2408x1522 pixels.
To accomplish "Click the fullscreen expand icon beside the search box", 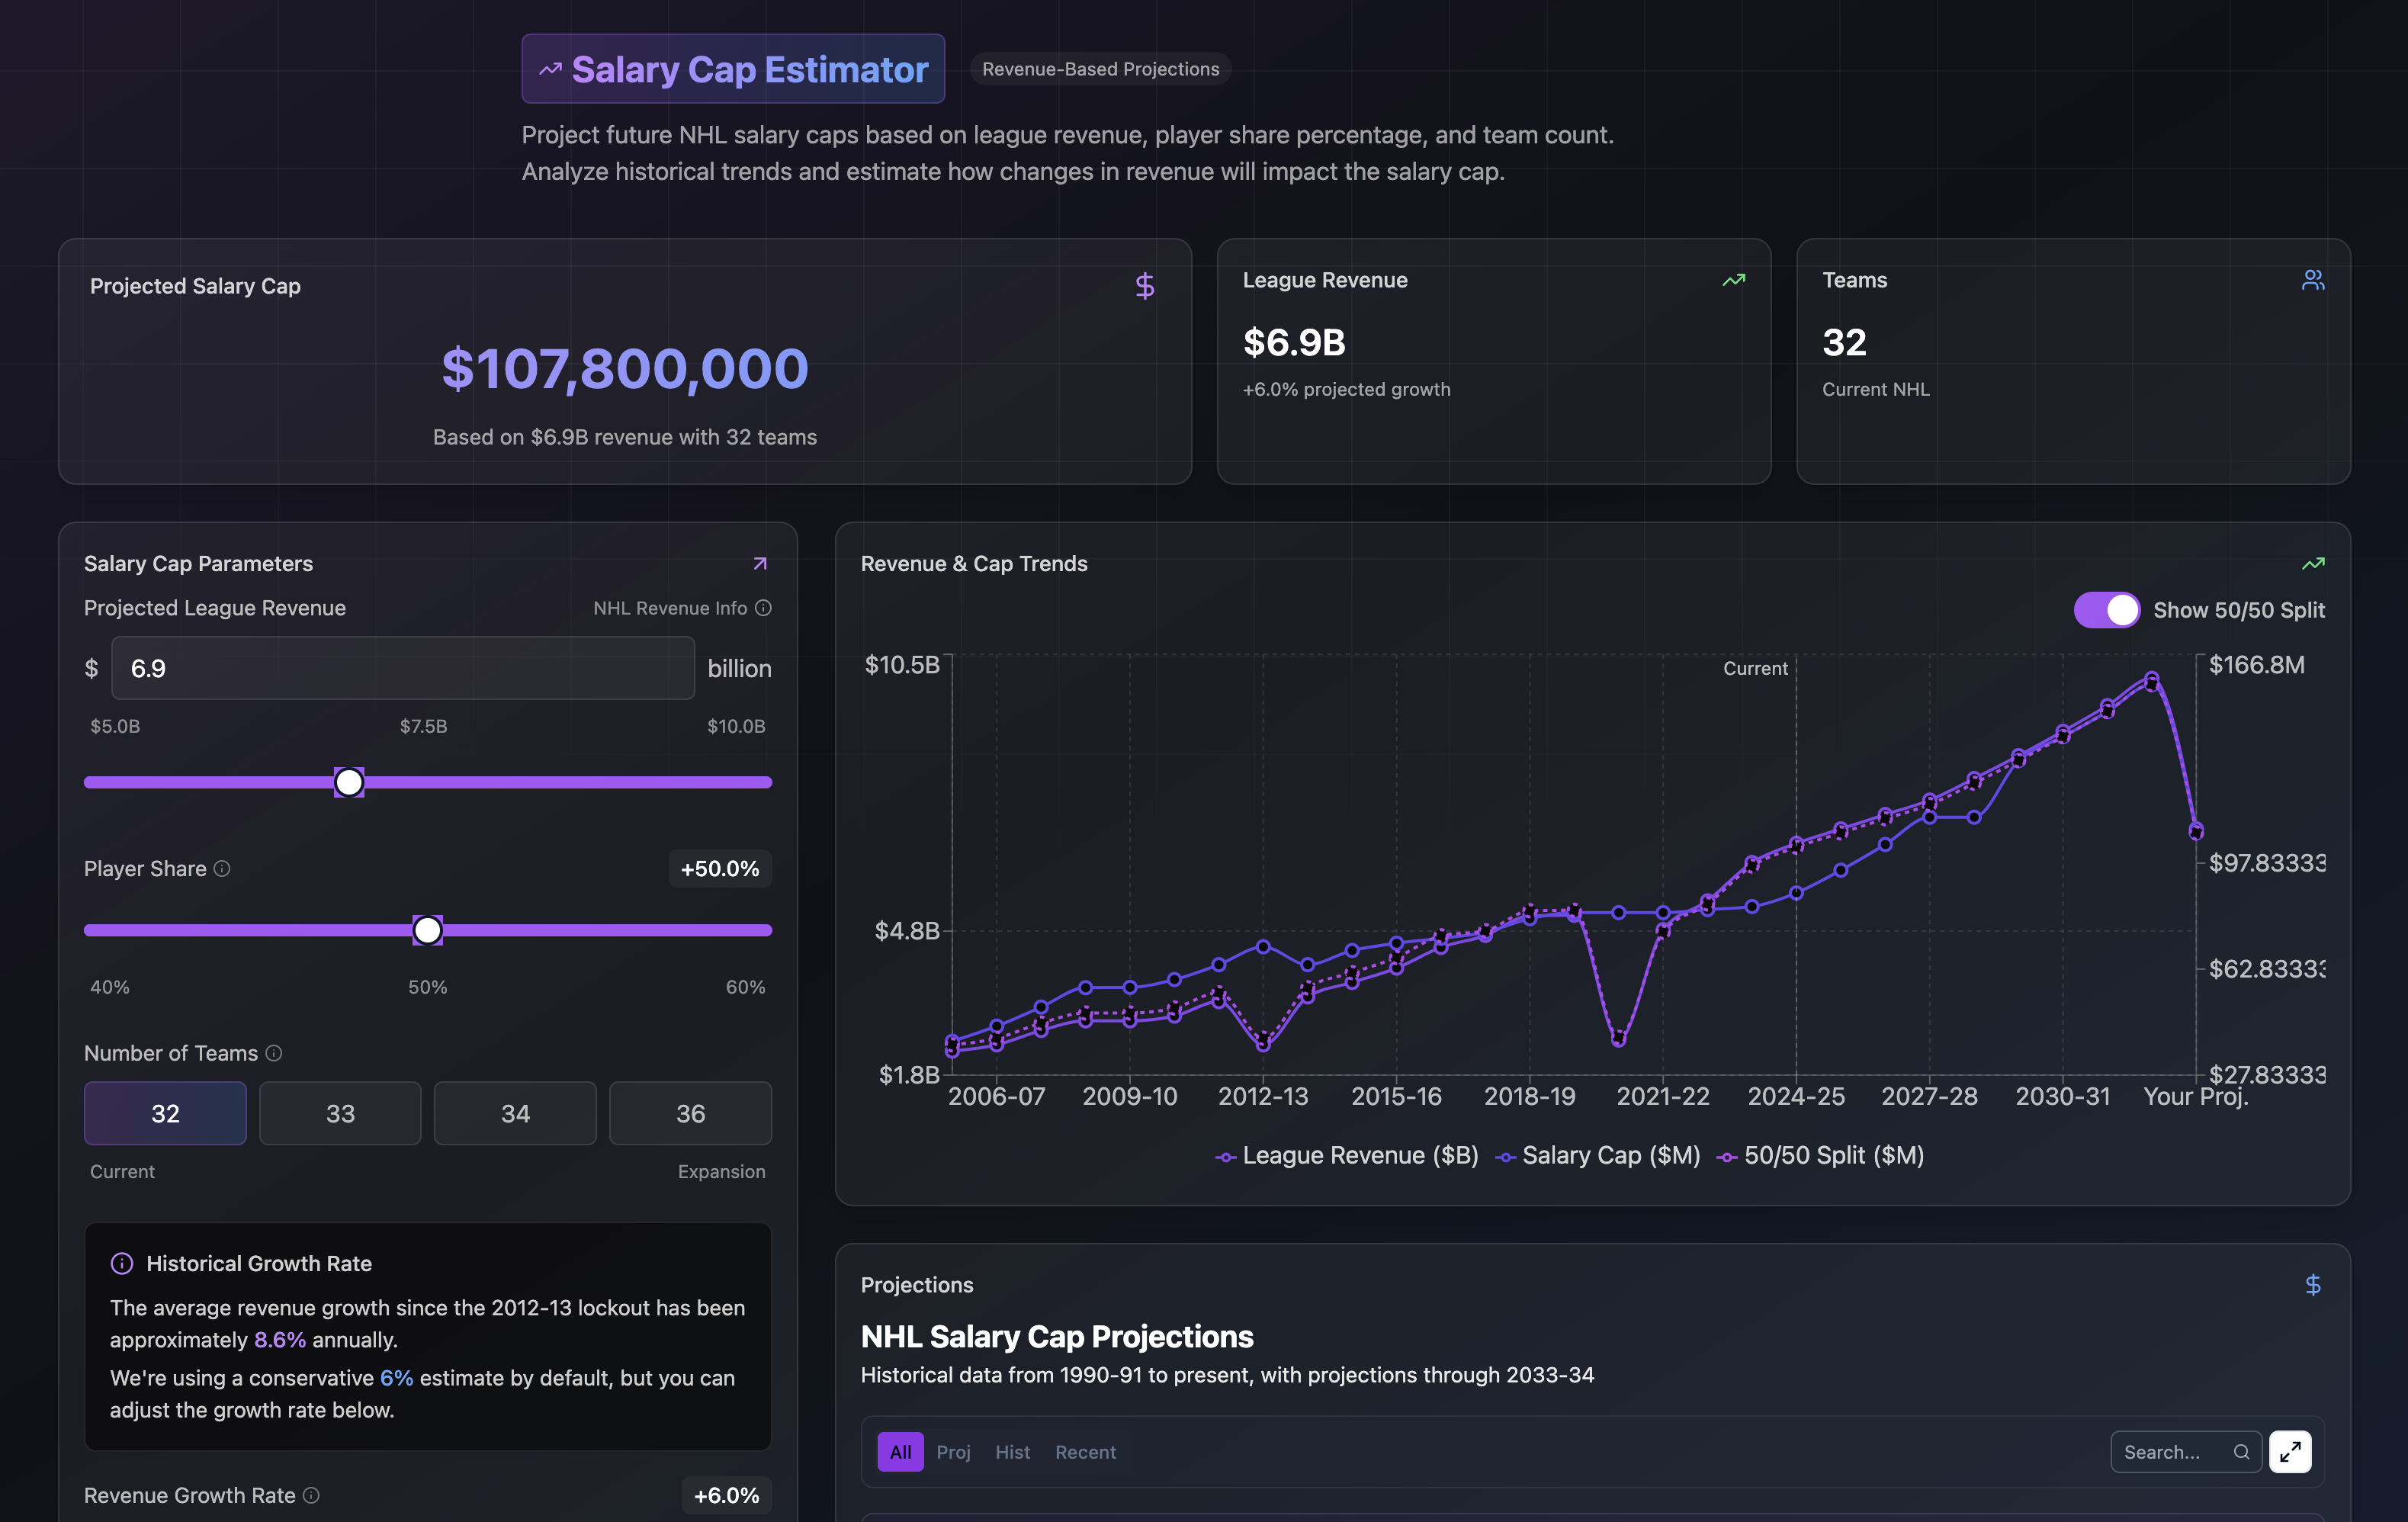I will pos(2291,1451).
